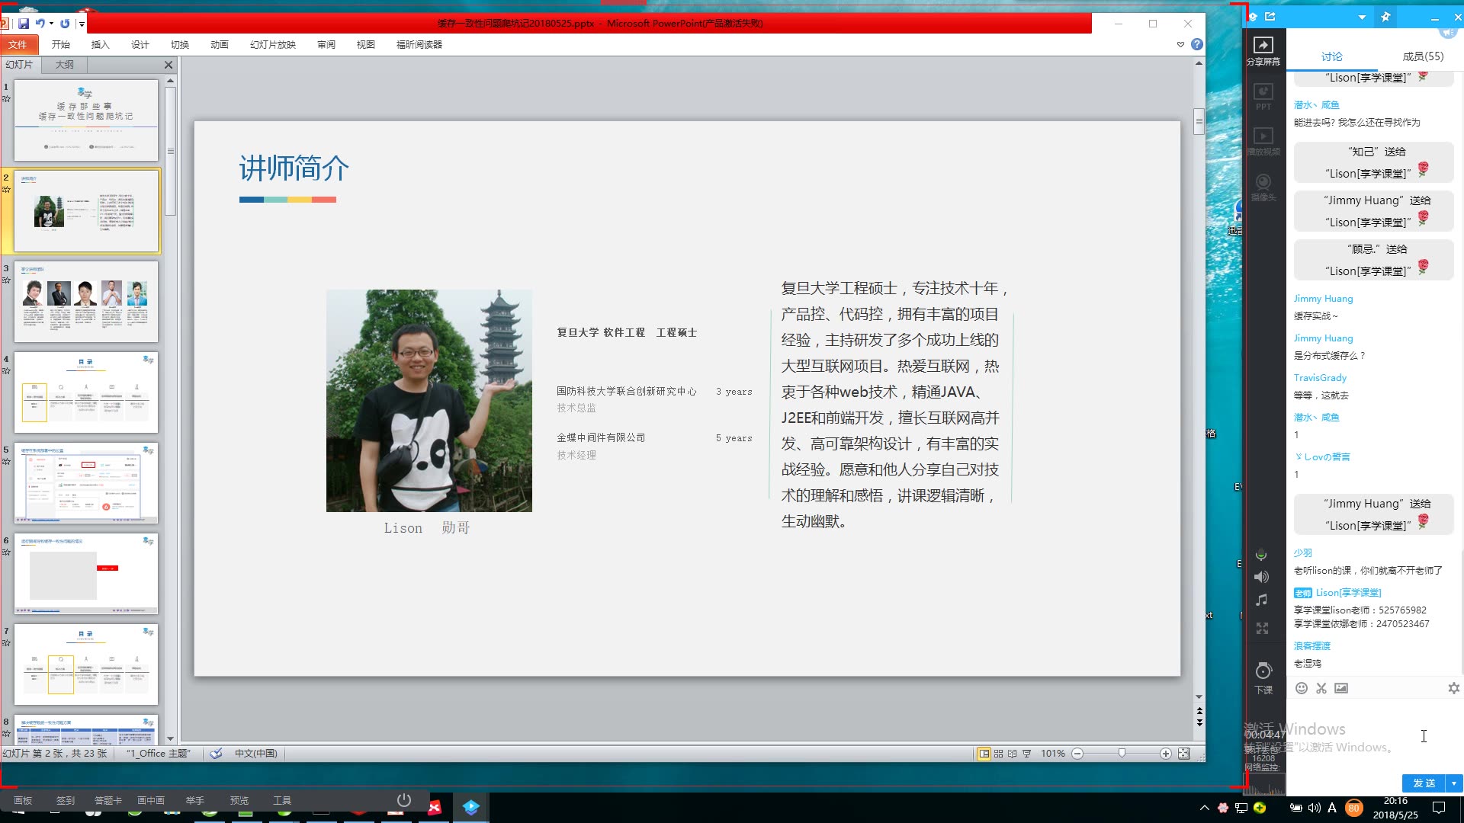
Task: Select slide 4 目录 thumbnail
Action: pos(86,392)
